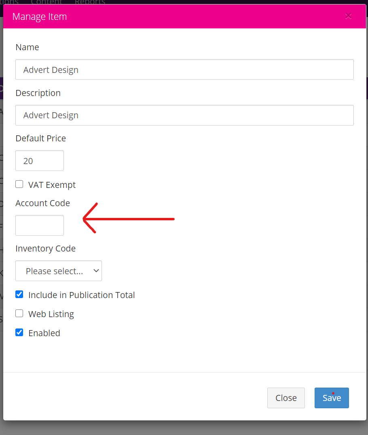
Task: Open the Content menu in top bar
Action: [47, 2]
